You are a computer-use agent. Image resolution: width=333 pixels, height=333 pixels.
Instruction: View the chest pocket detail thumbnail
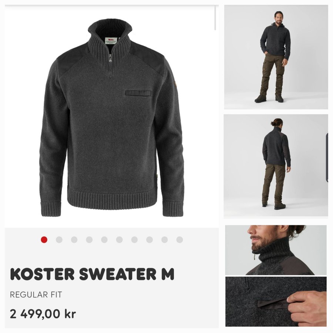[x=276, y=302]
